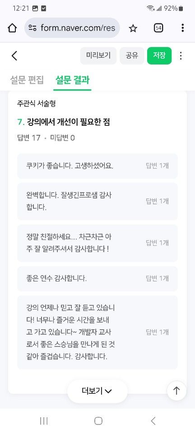
Task: Select the 설문 결과 tab
Action: click(x=72, y=80)
